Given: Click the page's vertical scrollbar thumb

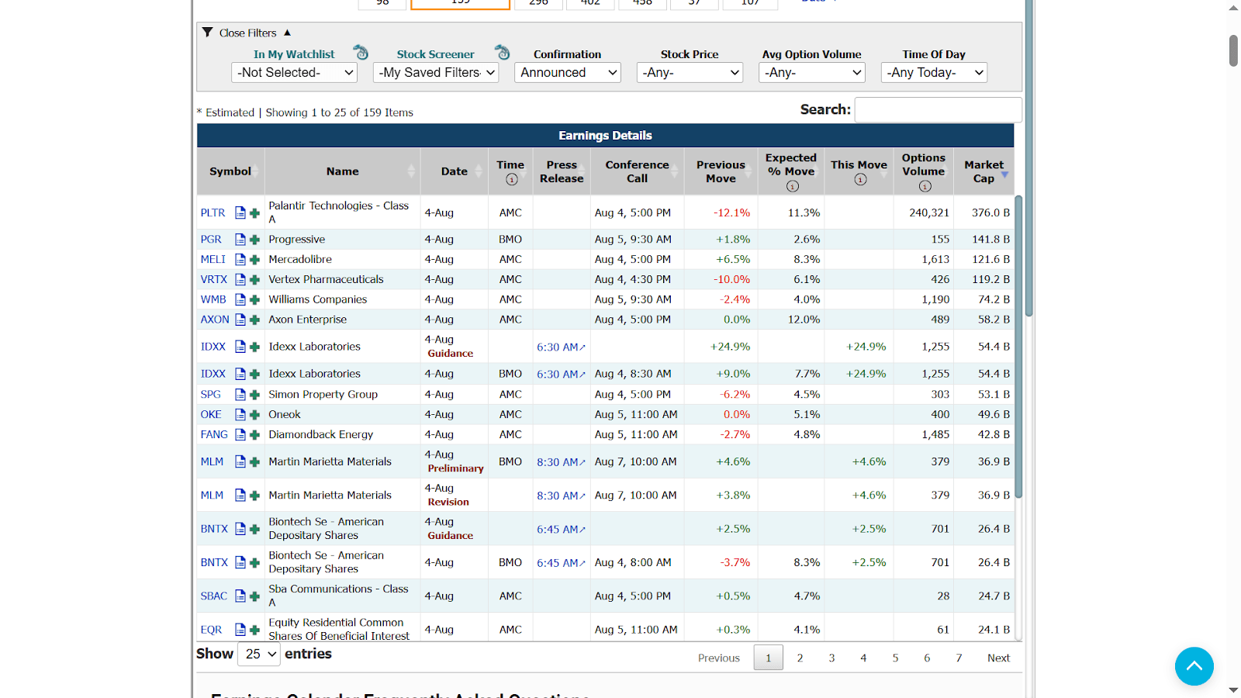Looking at the screenshot, I should point(1233,50).
